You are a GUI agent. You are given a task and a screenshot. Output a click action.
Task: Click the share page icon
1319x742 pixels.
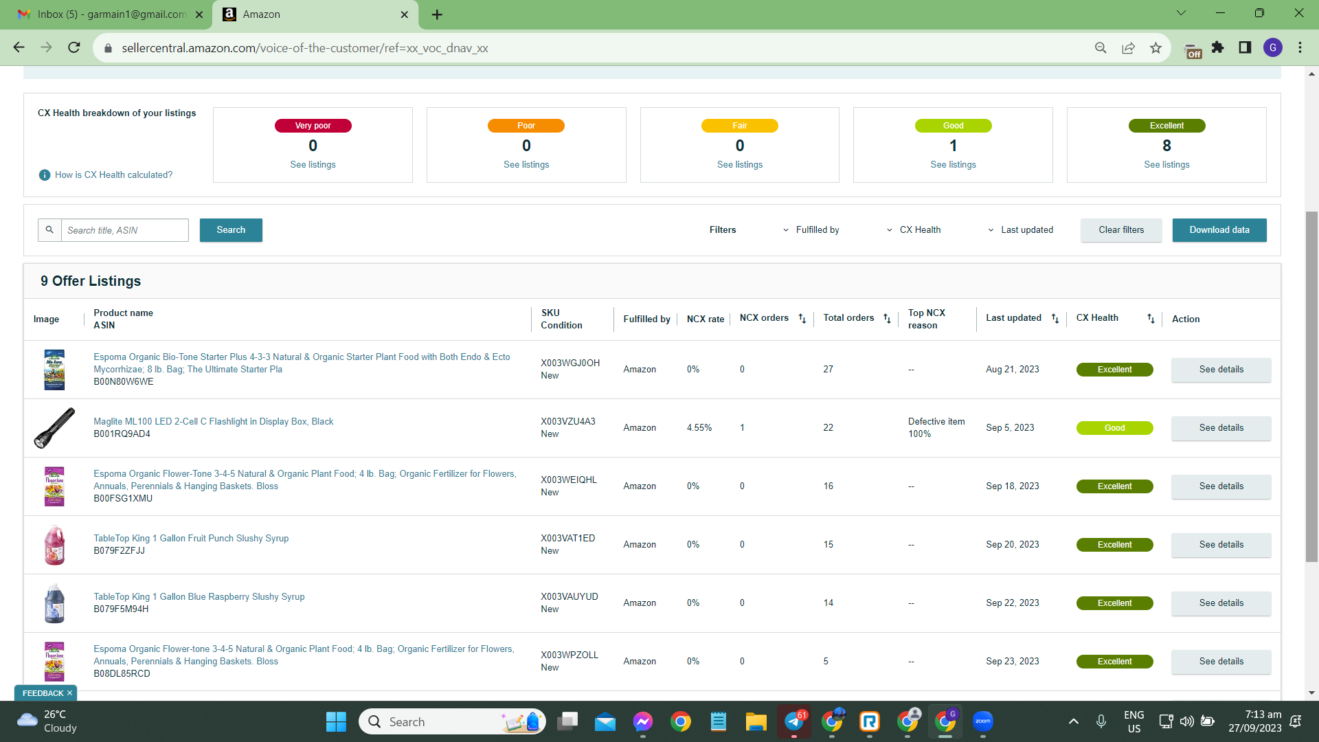1128,48
